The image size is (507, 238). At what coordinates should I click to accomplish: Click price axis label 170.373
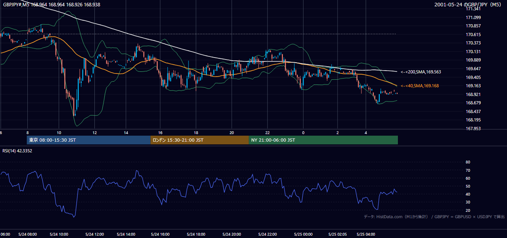[x=473, y=43]
